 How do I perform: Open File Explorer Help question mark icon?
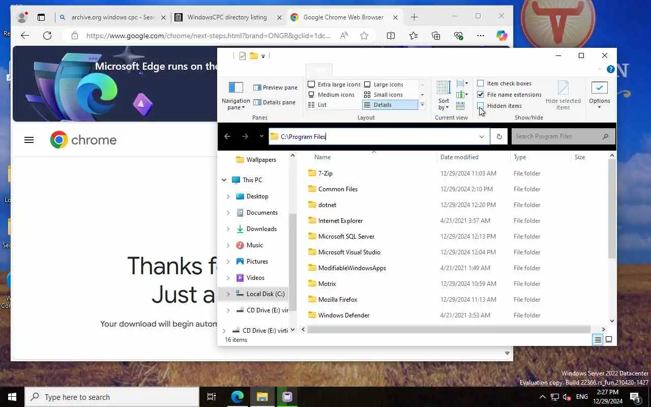[x=611, y=69]
